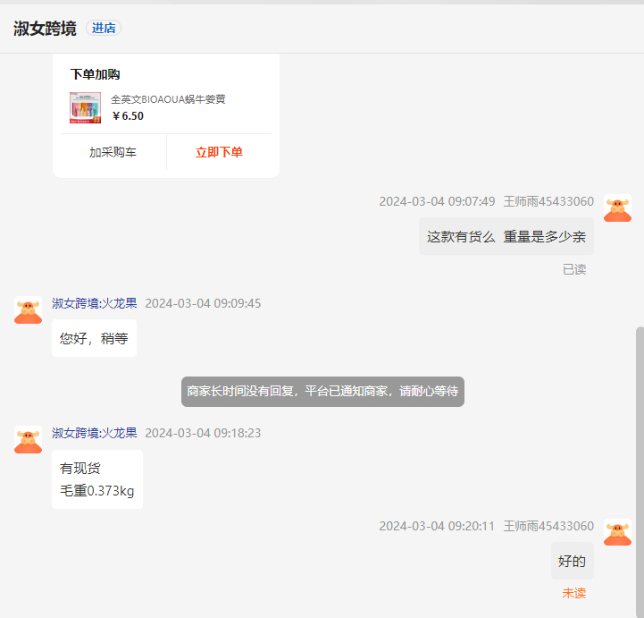This screenshot has width=644, height=618.
Task: Click the gray merchant no-reply system notice
Action: 322,392
